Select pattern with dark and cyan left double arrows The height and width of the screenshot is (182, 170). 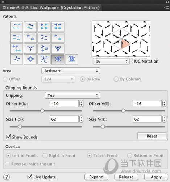click(58, 37)
